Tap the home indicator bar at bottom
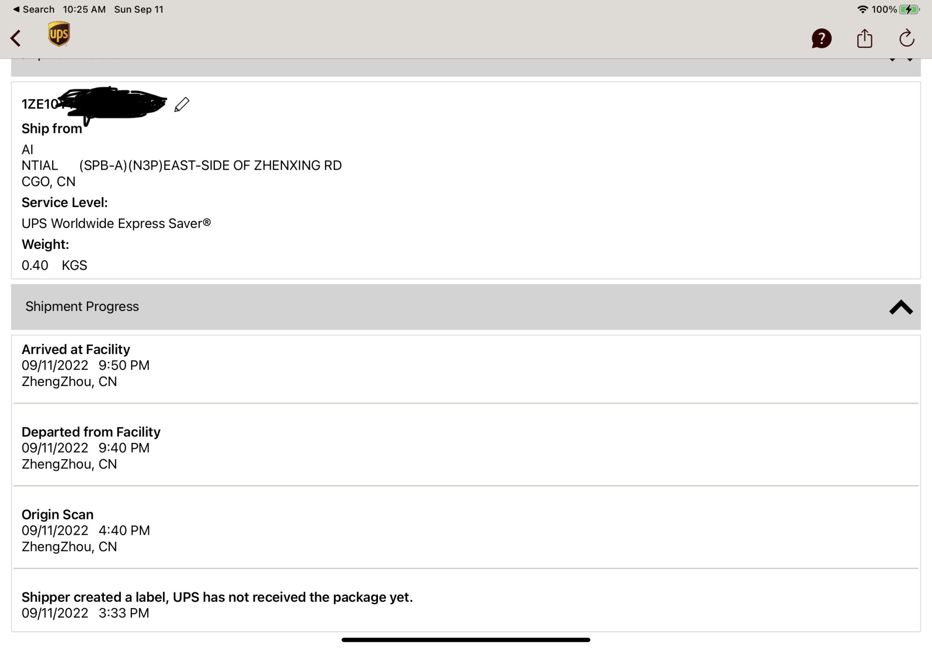932x648 pixels. coord(466,640)
